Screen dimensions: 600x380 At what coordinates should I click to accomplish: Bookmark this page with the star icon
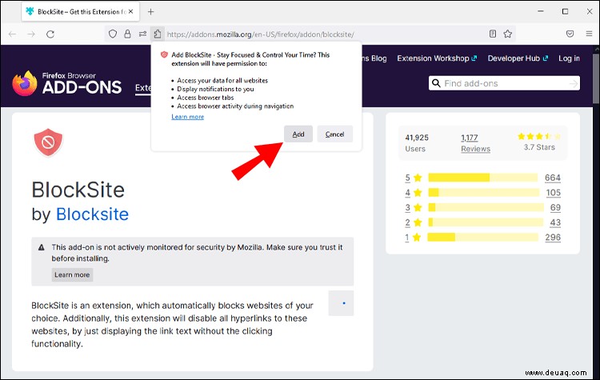click(x=508, y=34)
